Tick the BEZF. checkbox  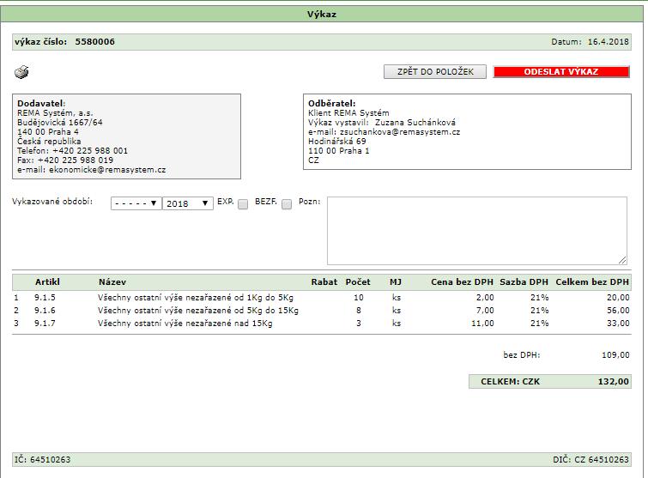(x=287, y=204)
